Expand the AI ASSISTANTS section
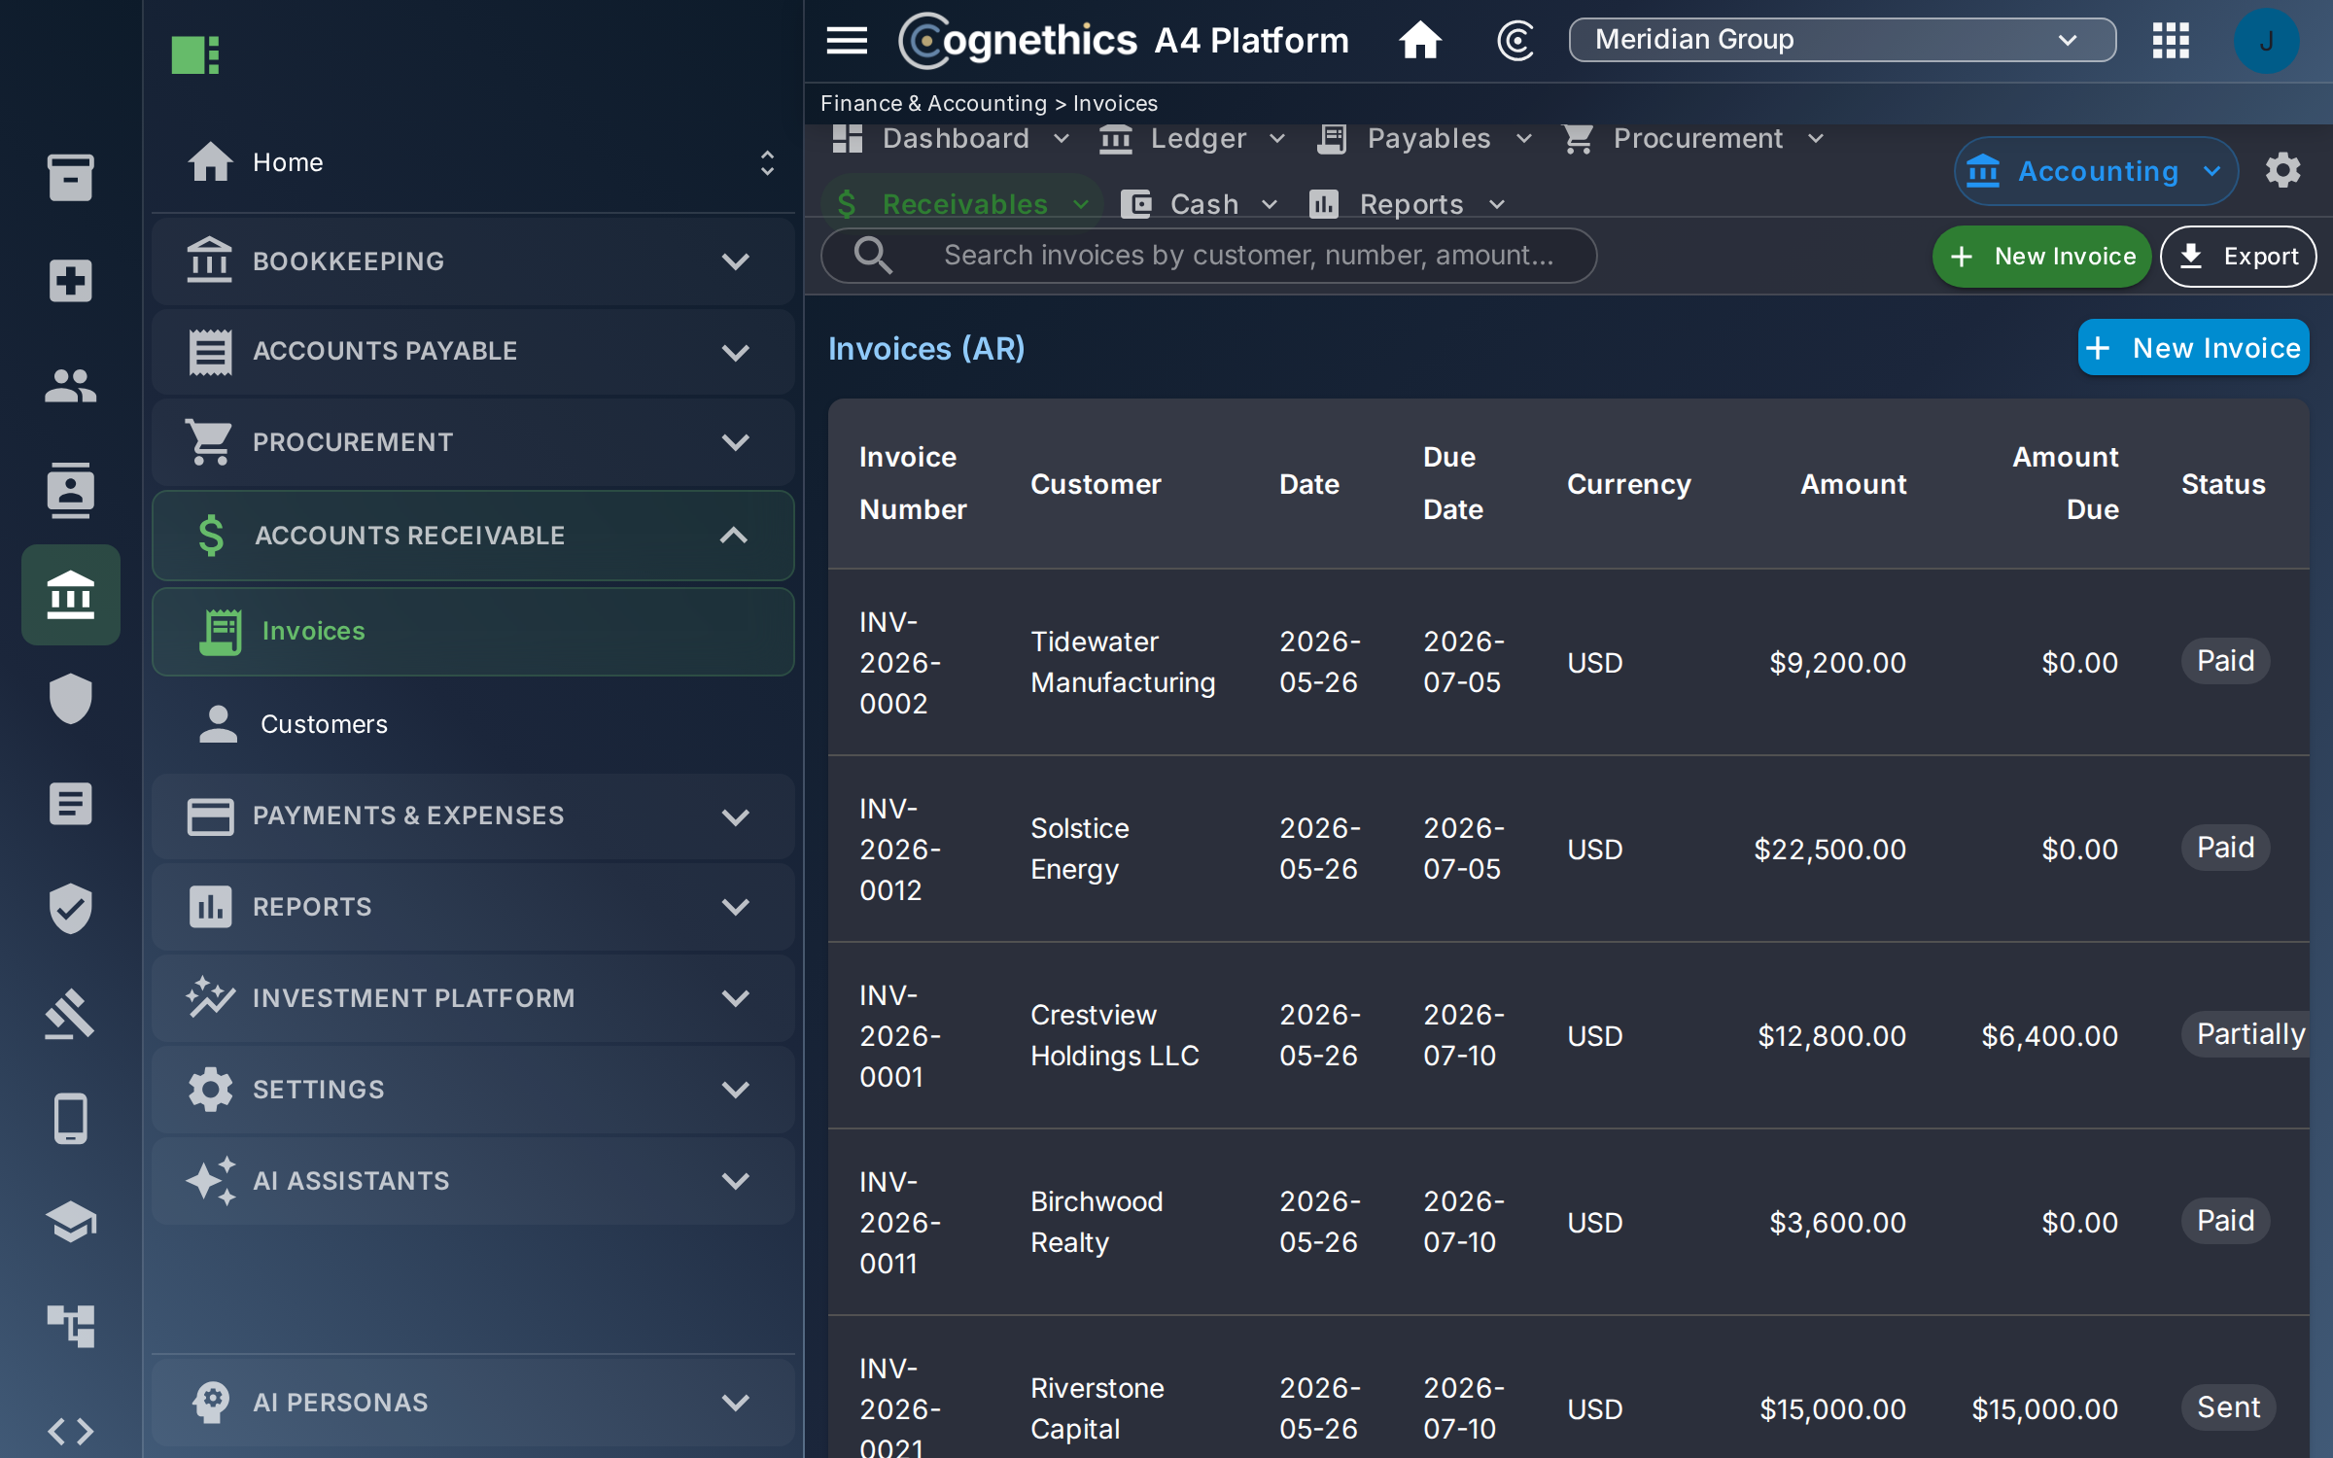Viewport: 2333px width, 1458px height. [472, 1181]
